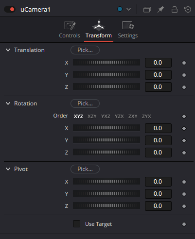This screenshot has height=239, width=195.
Task: Reset uCamera1 to default settings
Action: [188, 9]
